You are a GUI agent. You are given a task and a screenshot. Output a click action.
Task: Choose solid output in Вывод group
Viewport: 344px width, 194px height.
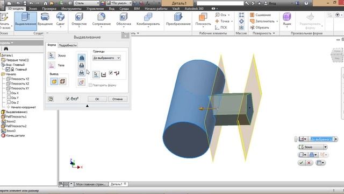click(54, 81)
